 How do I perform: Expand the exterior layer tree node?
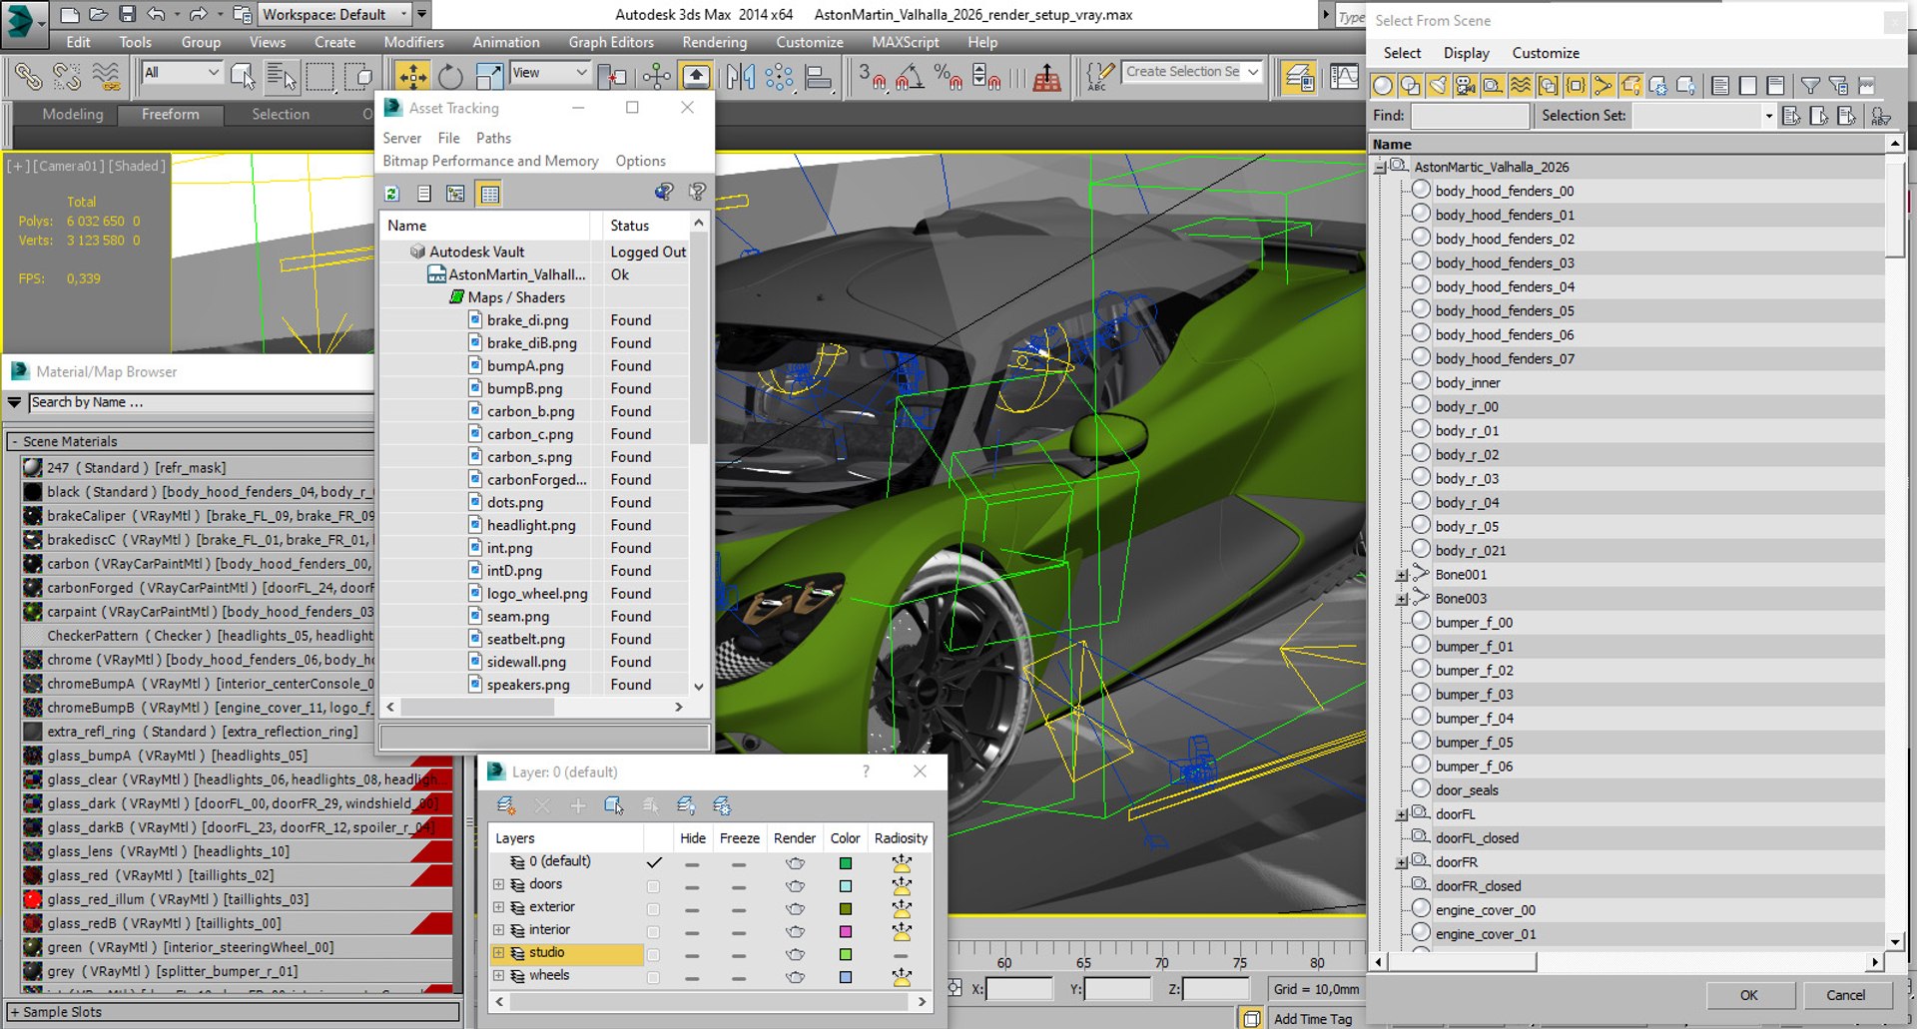click(x=498, y=907)
